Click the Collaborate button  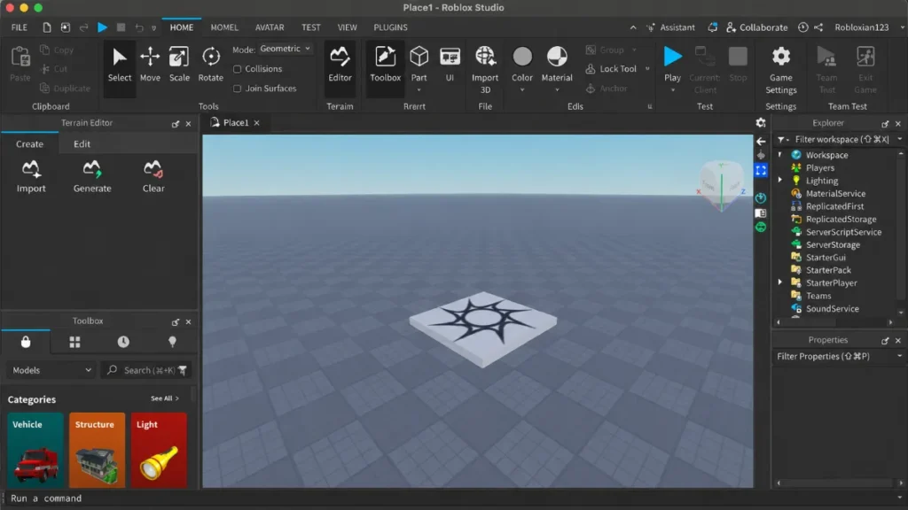coord(756,27)
